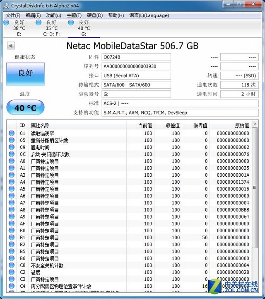
Task: Click status icon of row 09 通电时间
Action: pyautogui.click(x=12, y=147)
